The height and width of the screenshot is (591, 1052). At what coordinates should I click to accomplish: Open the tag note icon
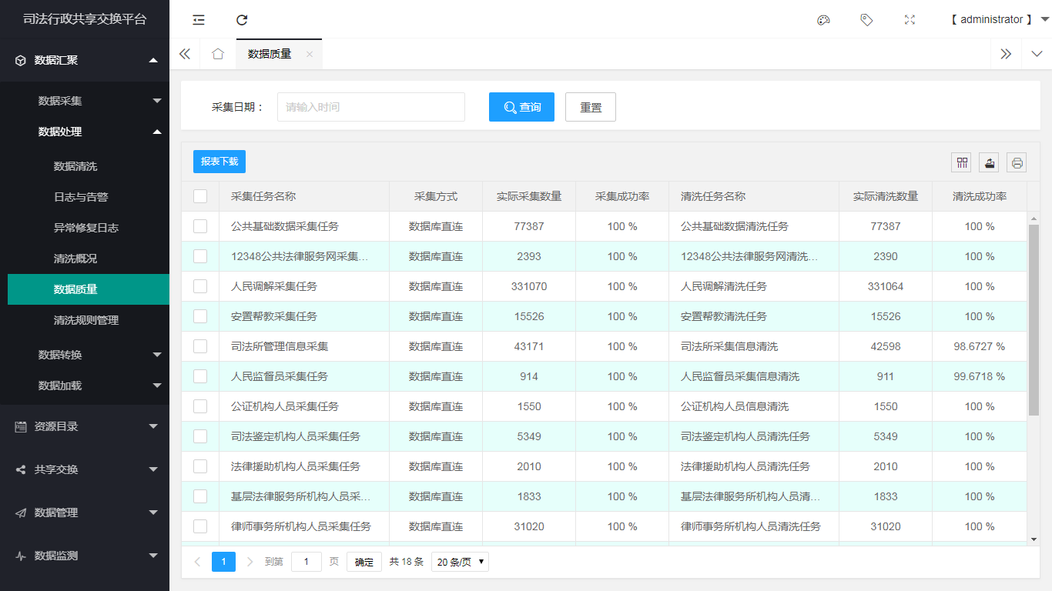coord(866,20)
